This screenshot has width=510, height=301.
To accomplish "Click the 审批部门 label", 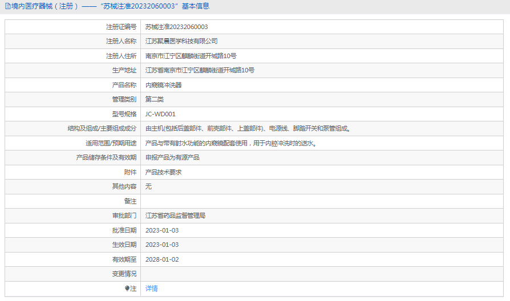I will coord(124,215).
